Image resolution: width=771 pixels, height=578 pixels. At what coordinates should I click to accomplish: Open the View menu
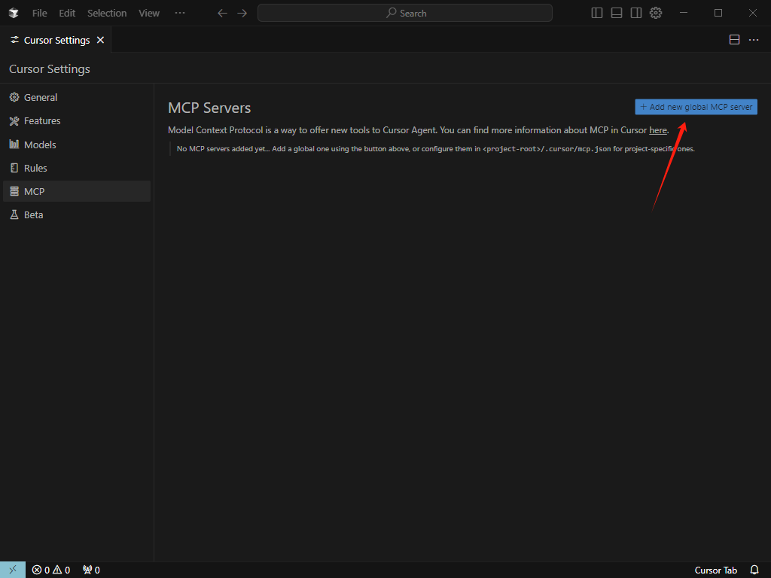149,14
